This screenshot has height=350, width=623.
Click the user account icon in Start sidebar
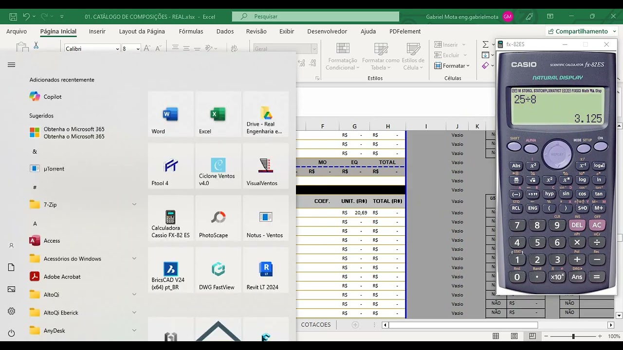click(x=12, y=245)
